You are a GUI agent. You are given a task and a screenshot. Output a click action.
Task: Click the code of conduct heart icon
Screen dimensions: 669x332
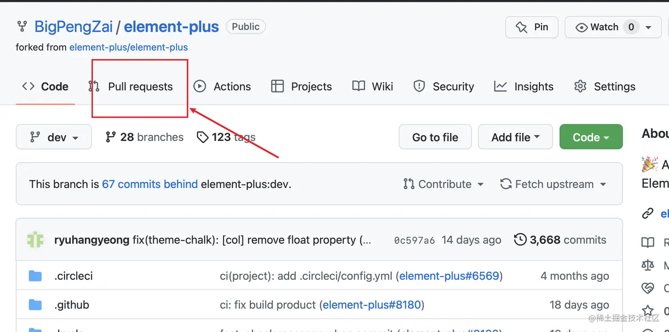pyautogui.click(x=648, y=288)
